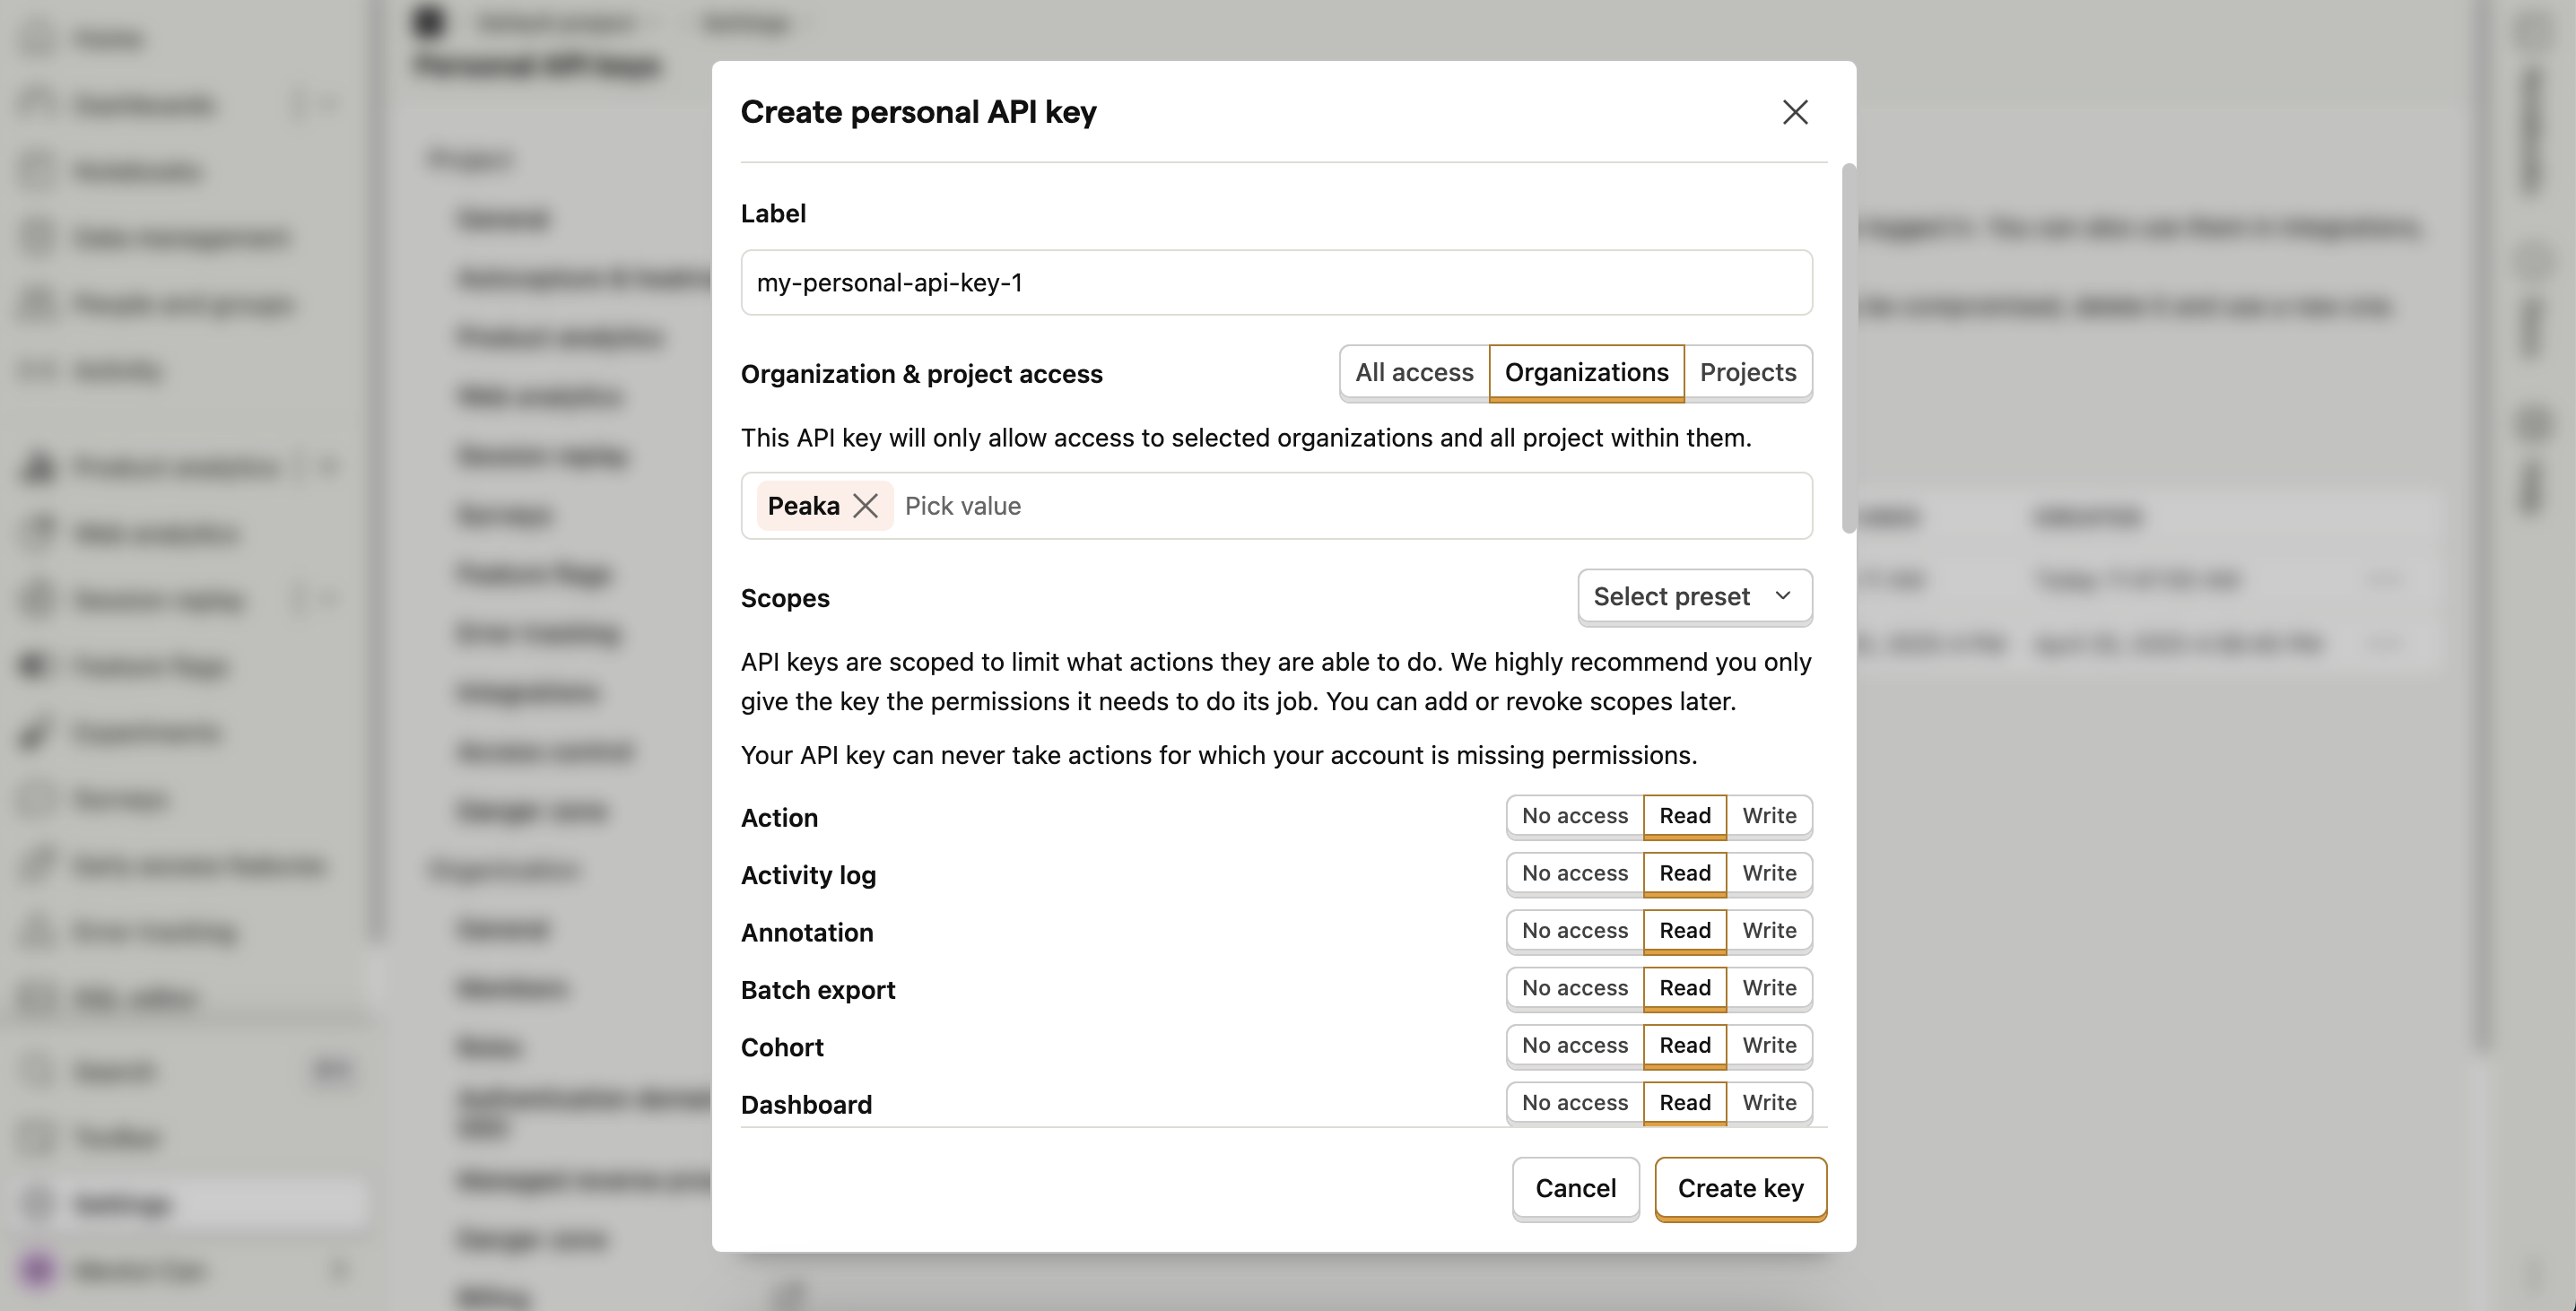Set Action scope to Write
The width and height of the screenshot is (2576, 1311).
click(1769, 816)
